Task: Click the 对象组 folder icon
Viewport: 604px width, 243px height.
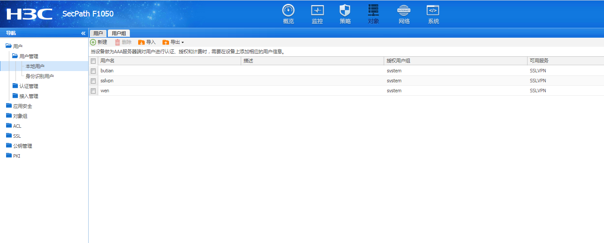Action: click(9, 116)
